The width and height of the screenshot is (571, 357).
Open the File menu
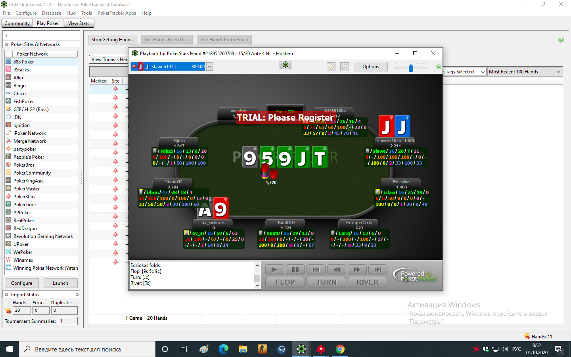6,13
